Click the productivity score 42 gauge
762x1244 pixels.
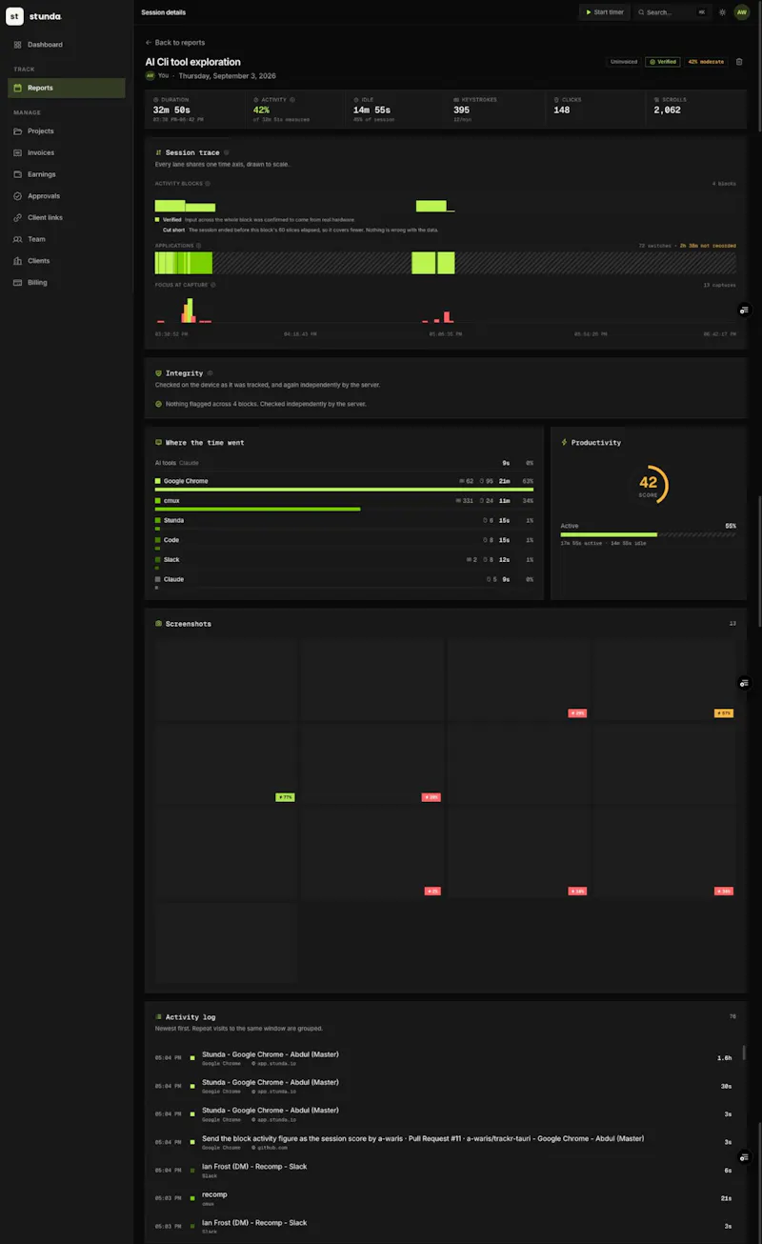tap(649, 485)
